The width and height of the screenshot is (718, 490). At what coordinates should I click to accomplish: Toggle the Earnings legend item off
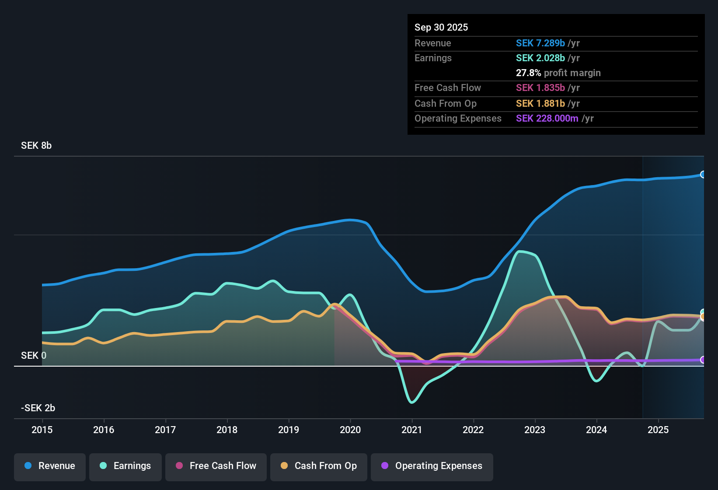(x=125, y=466)
